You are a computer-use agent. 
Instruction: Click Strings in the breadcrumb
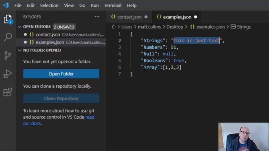point(244,27)
